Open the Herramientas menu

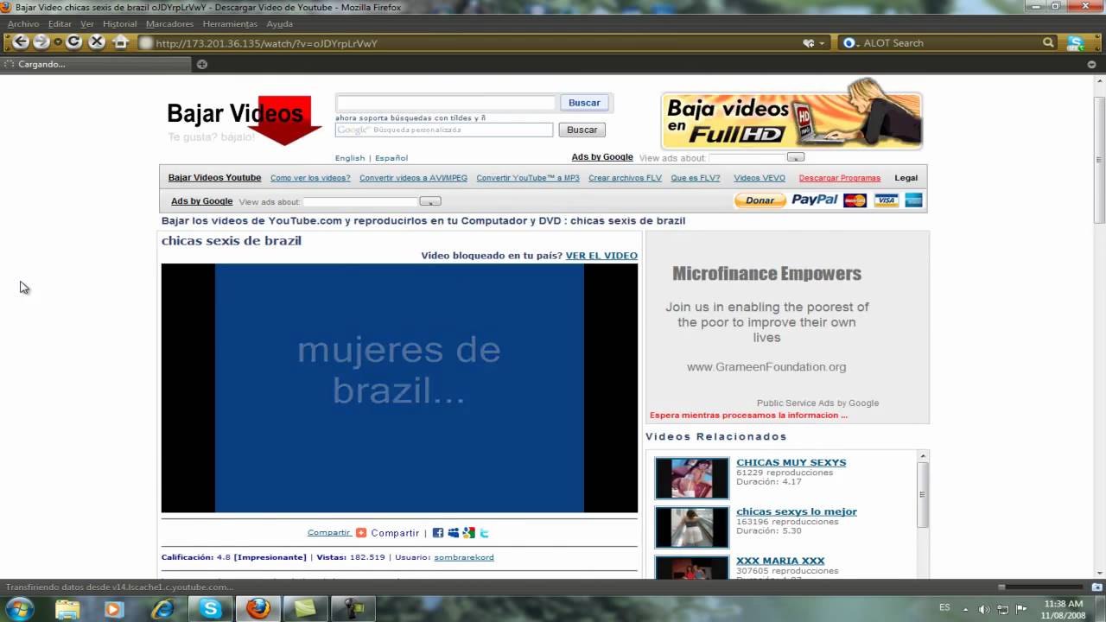coord(230,24)
